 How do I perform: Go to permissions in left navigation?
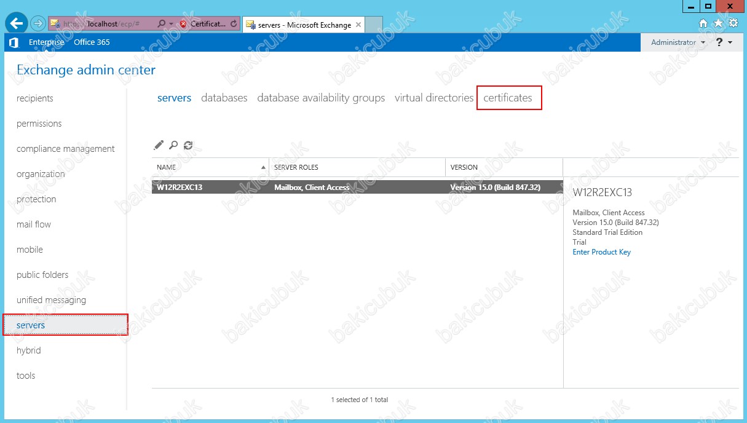[39, 124]
